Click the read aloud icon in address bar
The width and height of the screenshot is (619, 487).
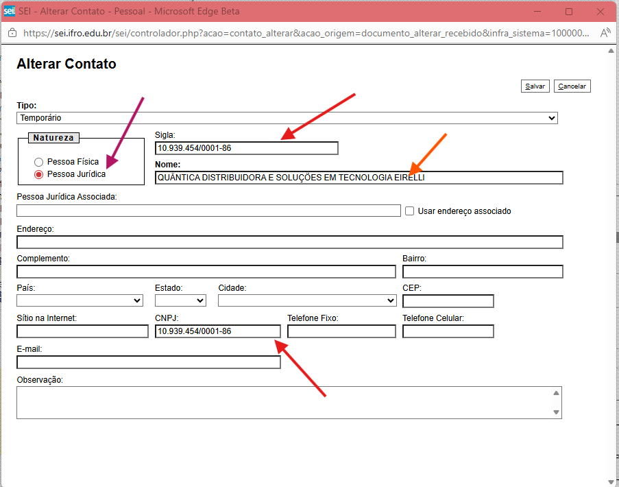click(605, 33)
